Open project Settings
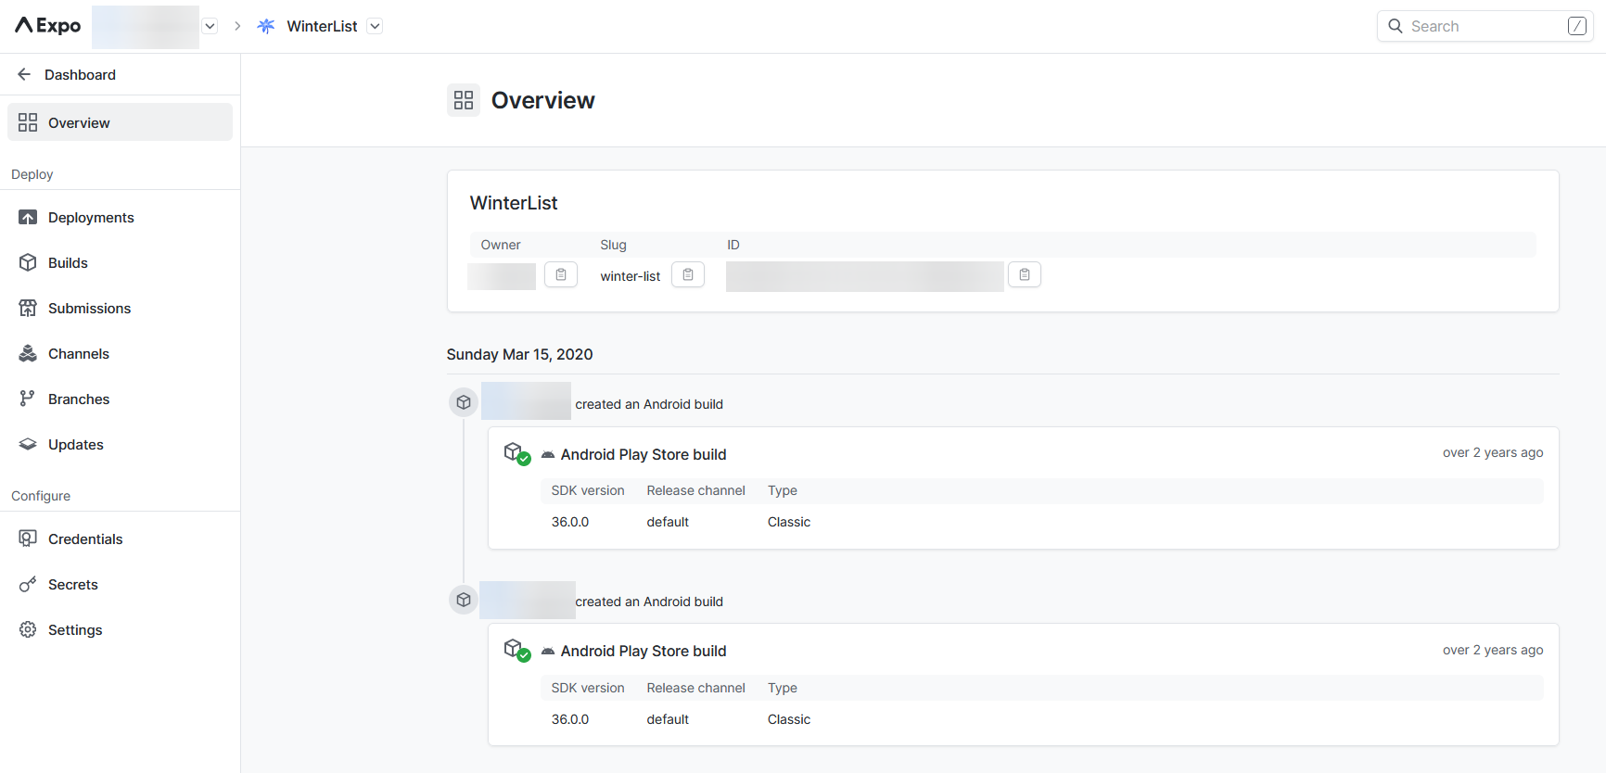The image size is (1606, 773). (75, 630)
